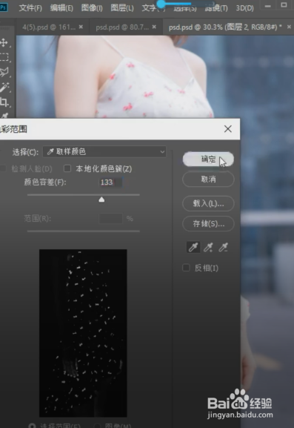Open the 图层(L) menu
Image resolution: width=294 pixels, height=428 pixels.
tap(122, 8)
